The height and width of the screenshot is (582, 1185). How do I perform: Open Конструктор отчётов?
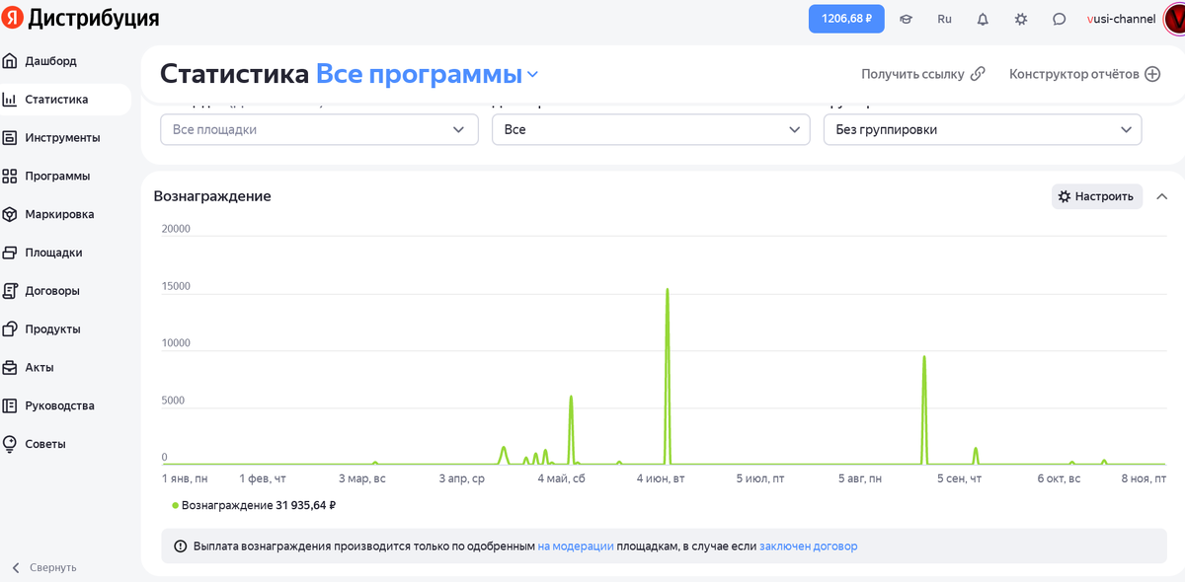click(1083, 73)
